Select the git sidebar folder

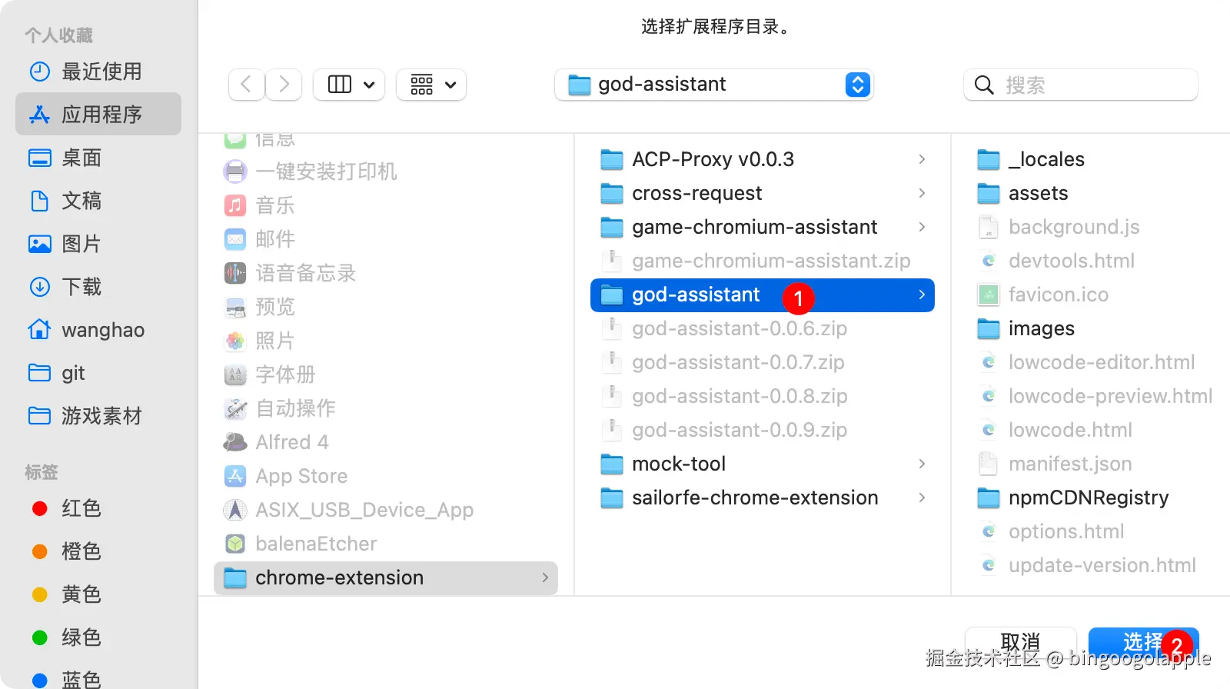[x=72, y=373]
